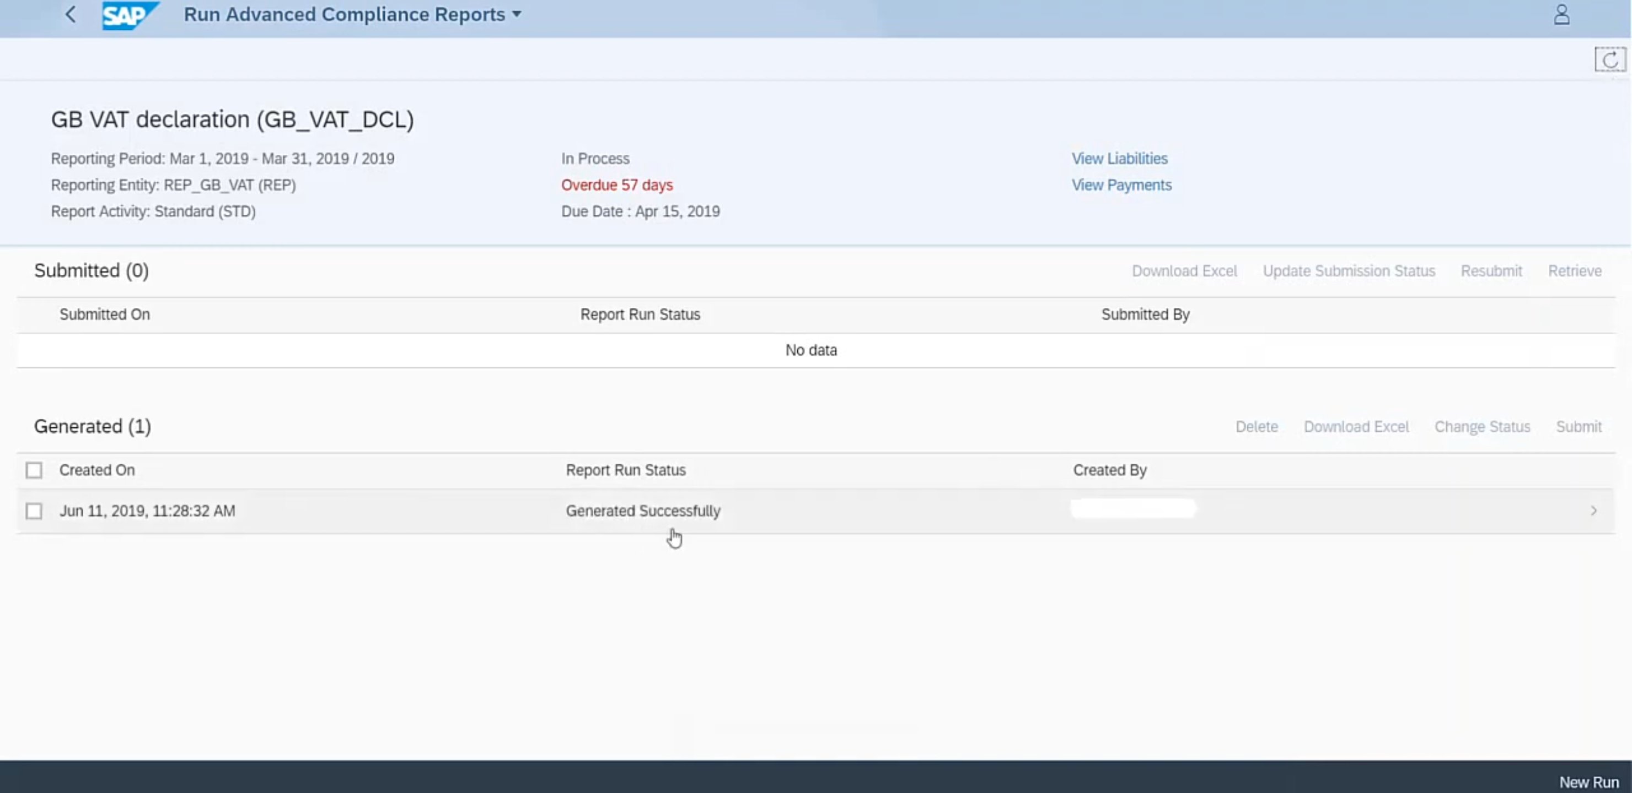Screen dimensions: 1632x793
Task: Click Submit in the Generated toolbar
Action: (x=1578, y=427)
